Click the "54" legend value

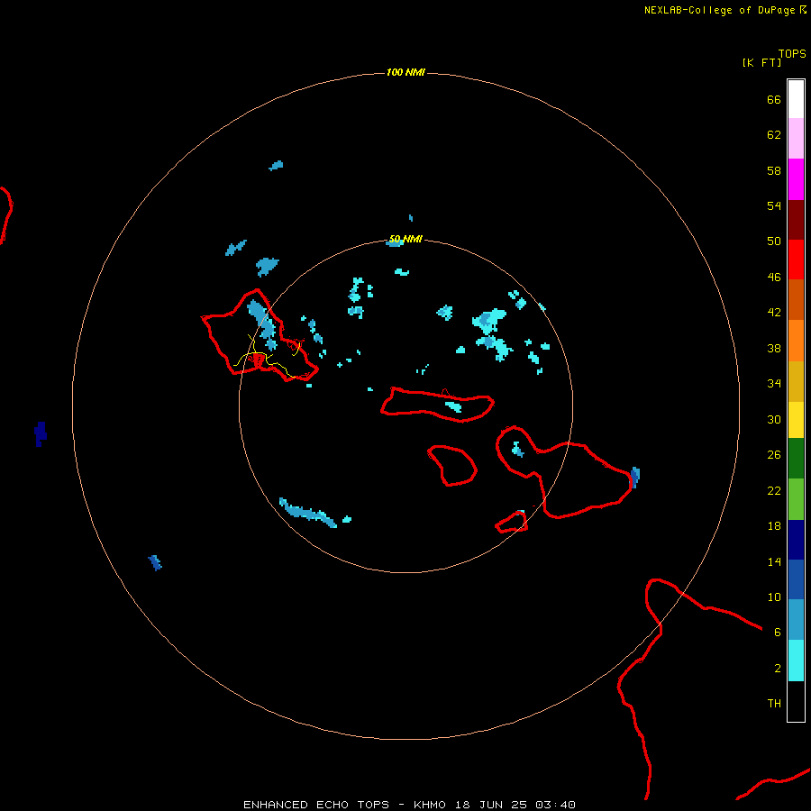[774, 205]
